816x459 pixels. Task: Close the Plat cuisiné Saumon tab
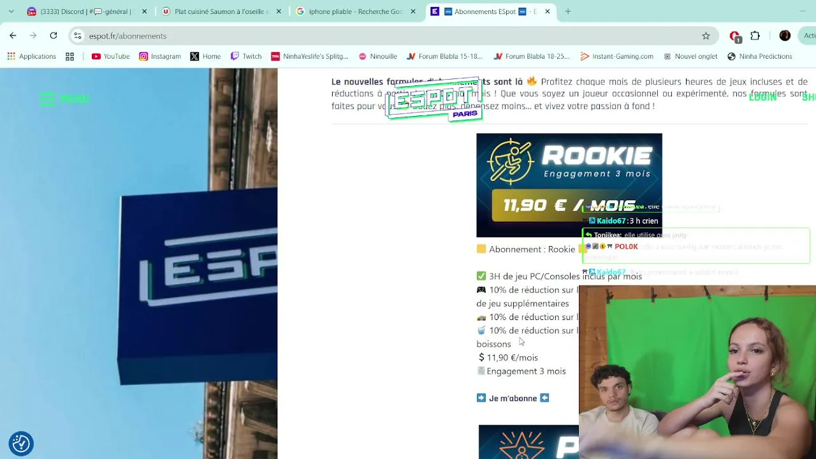tap(279, 11)
